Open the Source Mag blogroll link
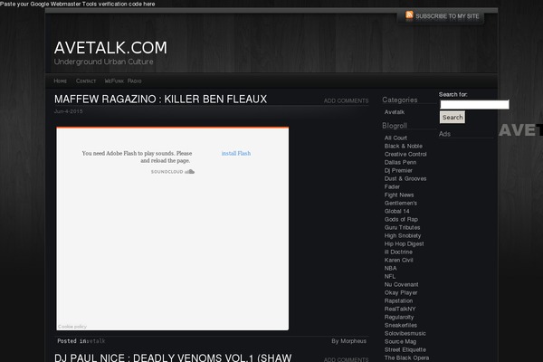This screenshot has width=543, height=362. 400,341
